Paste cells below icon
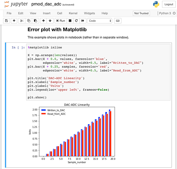The image size is (177, 169). click(x=35, y=21)
